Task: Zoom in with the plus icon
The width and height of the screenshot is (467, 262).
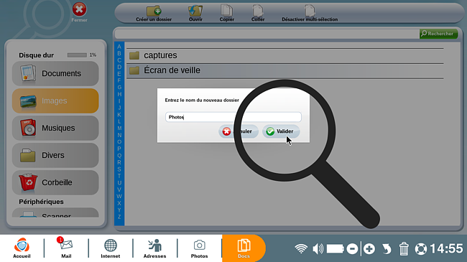Action: click(x=369, y=248)
